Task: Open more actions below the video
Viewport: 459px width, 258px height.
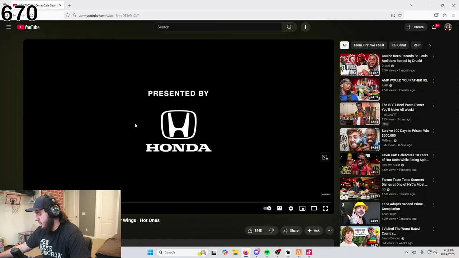Action: [x=330, y=230]
